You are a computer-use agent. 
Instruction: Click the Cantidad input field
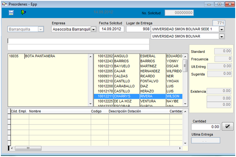(206, 127)
